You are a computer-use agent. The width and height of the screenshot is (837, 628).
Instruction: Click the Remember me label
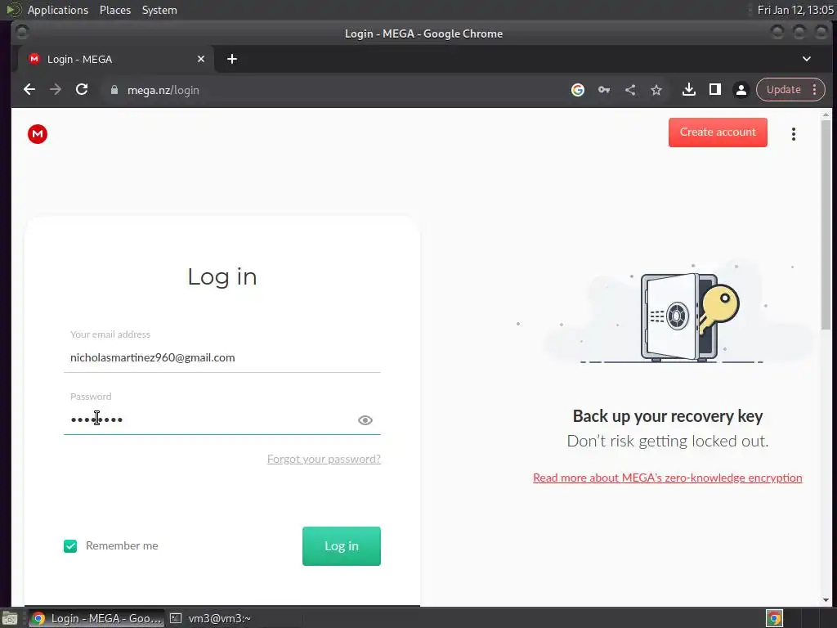(x=122, y=545)
